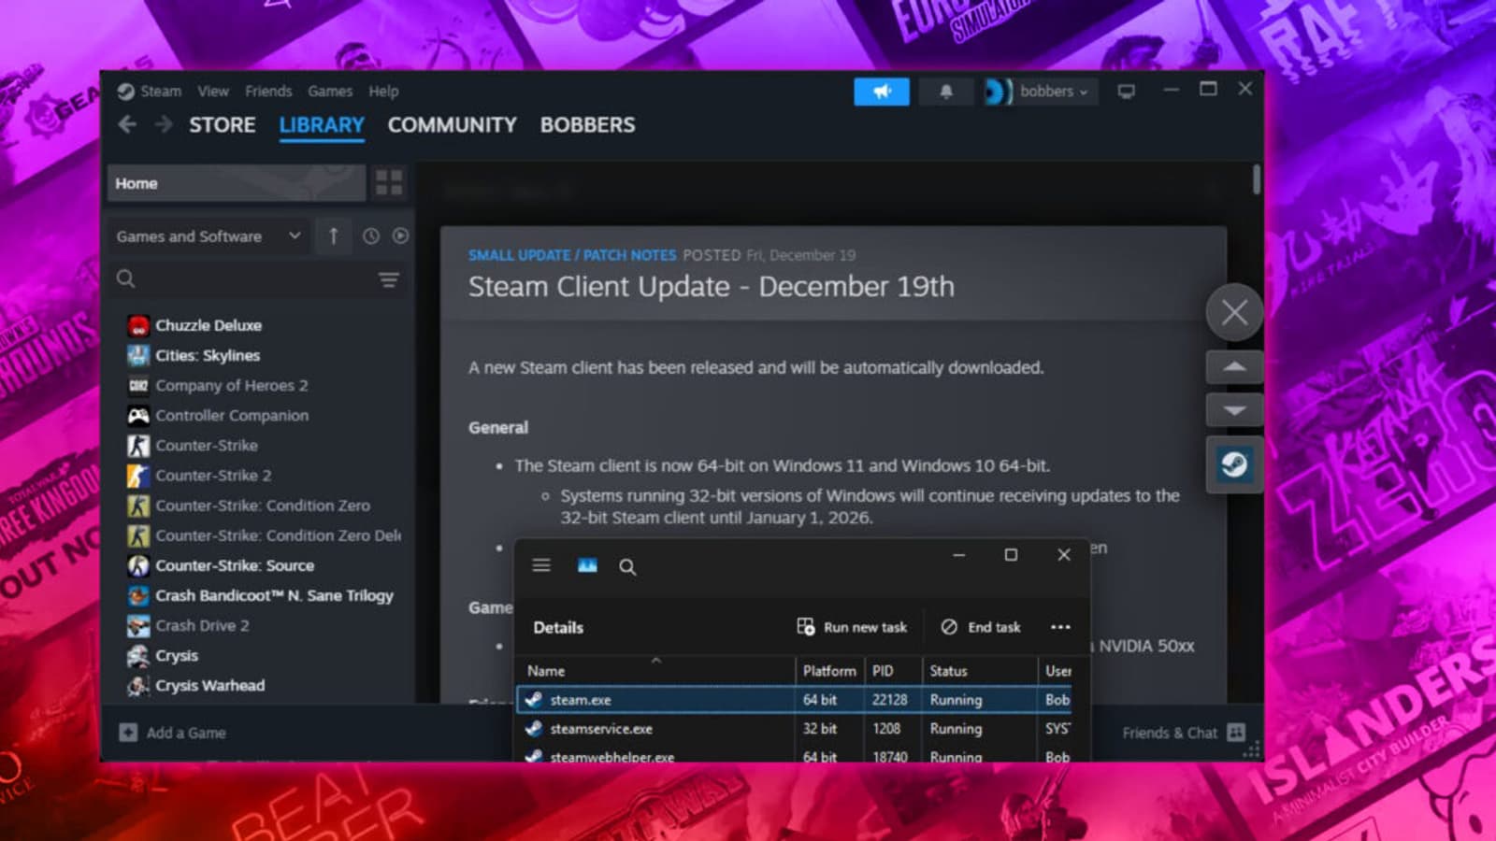Click the Home button in library sidebar
Screen dimensions: 1496x841
[237, 183]
